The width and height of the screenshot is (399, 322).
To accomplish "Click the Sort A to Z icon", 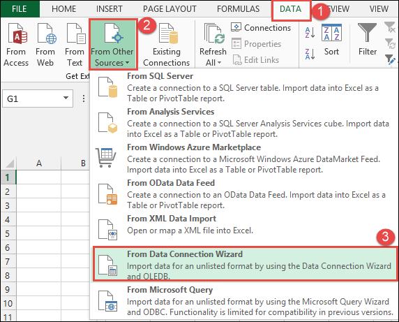I will (310, 32).
